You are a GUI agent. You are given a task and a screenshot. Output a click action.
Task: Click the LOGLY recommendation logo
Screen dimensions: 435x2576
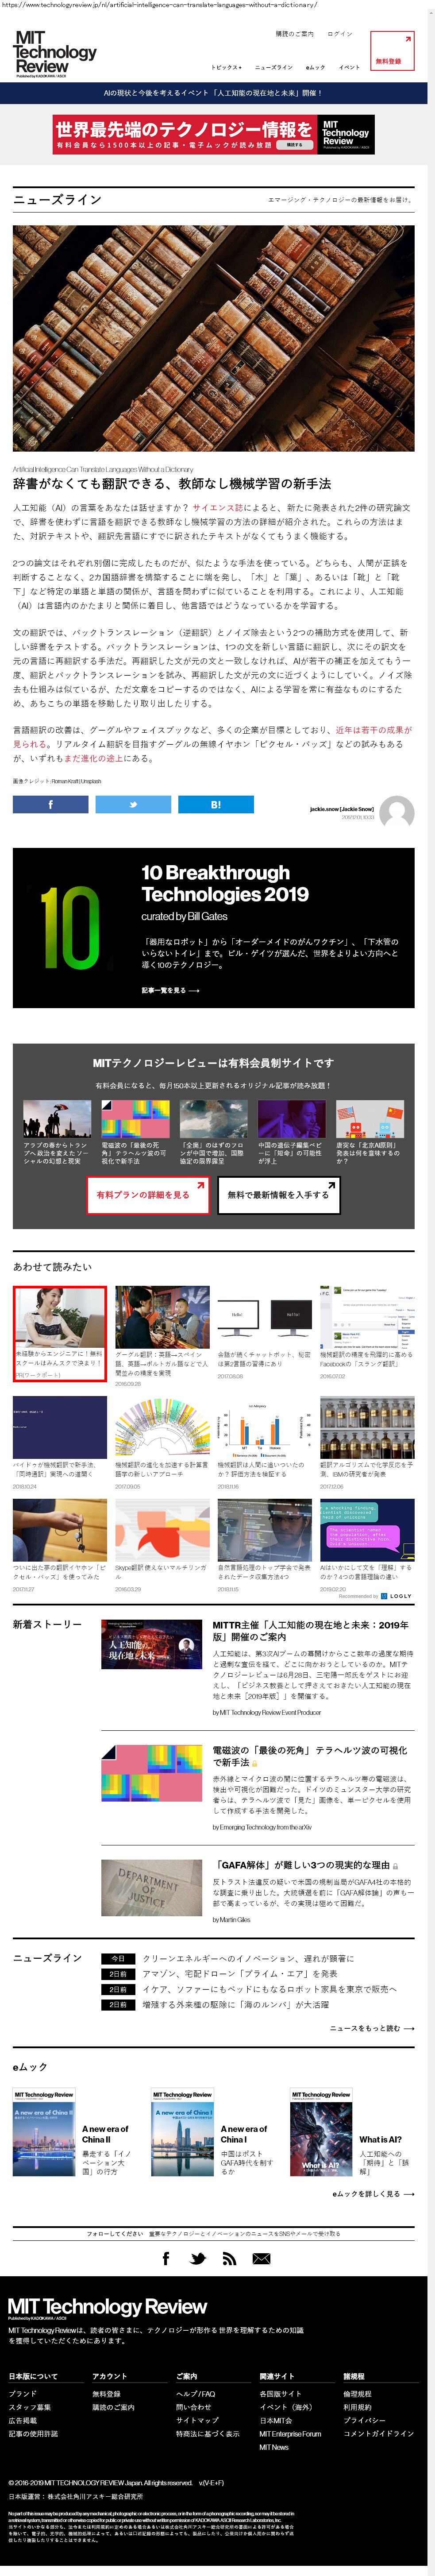[396, 1596]
